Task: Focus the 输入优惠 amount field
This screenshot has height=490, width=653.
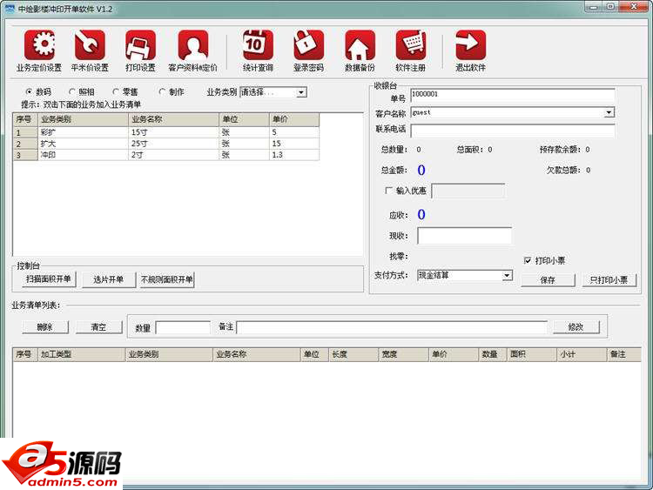Action: [x=468, y=191]
